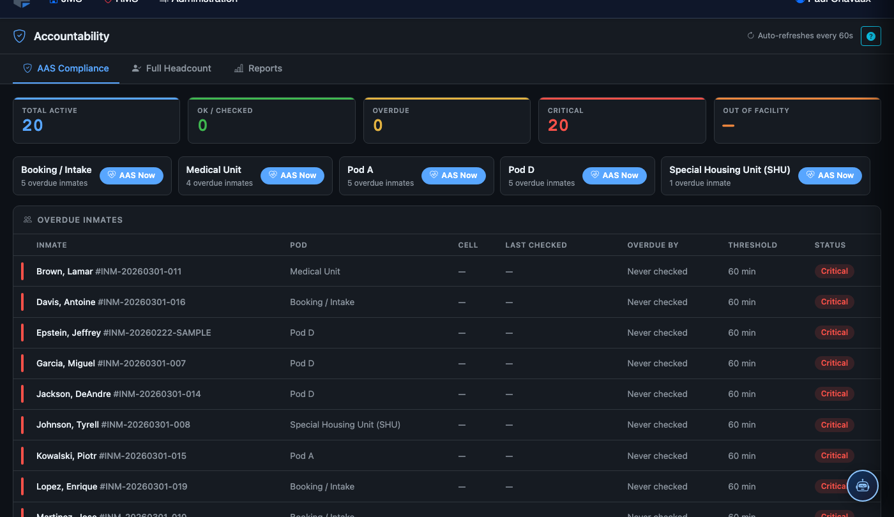This screenshot has height=517, width=894.
Task: Open inmate row Kowalski, Piotr
Action: pos(447,456)
